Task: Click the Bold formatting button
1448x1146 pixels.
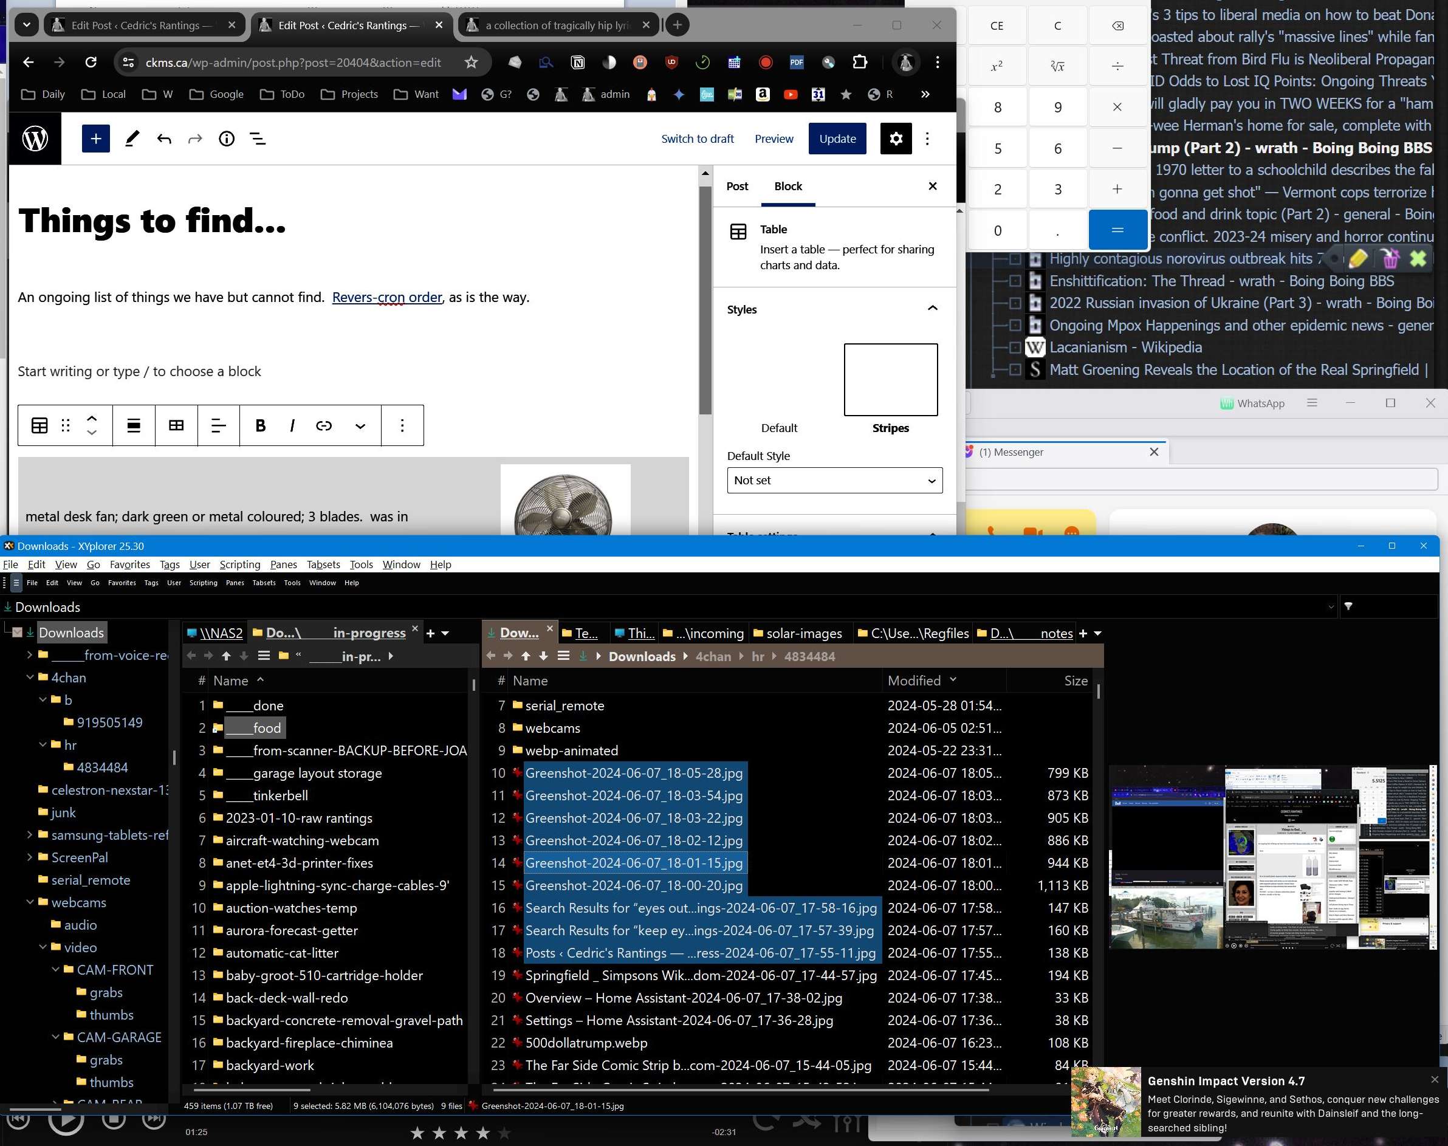Action: (x=260, y=425)
